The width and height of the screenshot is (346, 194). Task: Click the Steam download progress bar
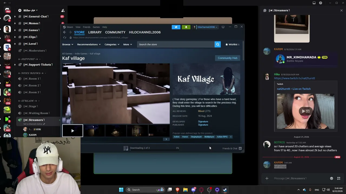point(154,150)
